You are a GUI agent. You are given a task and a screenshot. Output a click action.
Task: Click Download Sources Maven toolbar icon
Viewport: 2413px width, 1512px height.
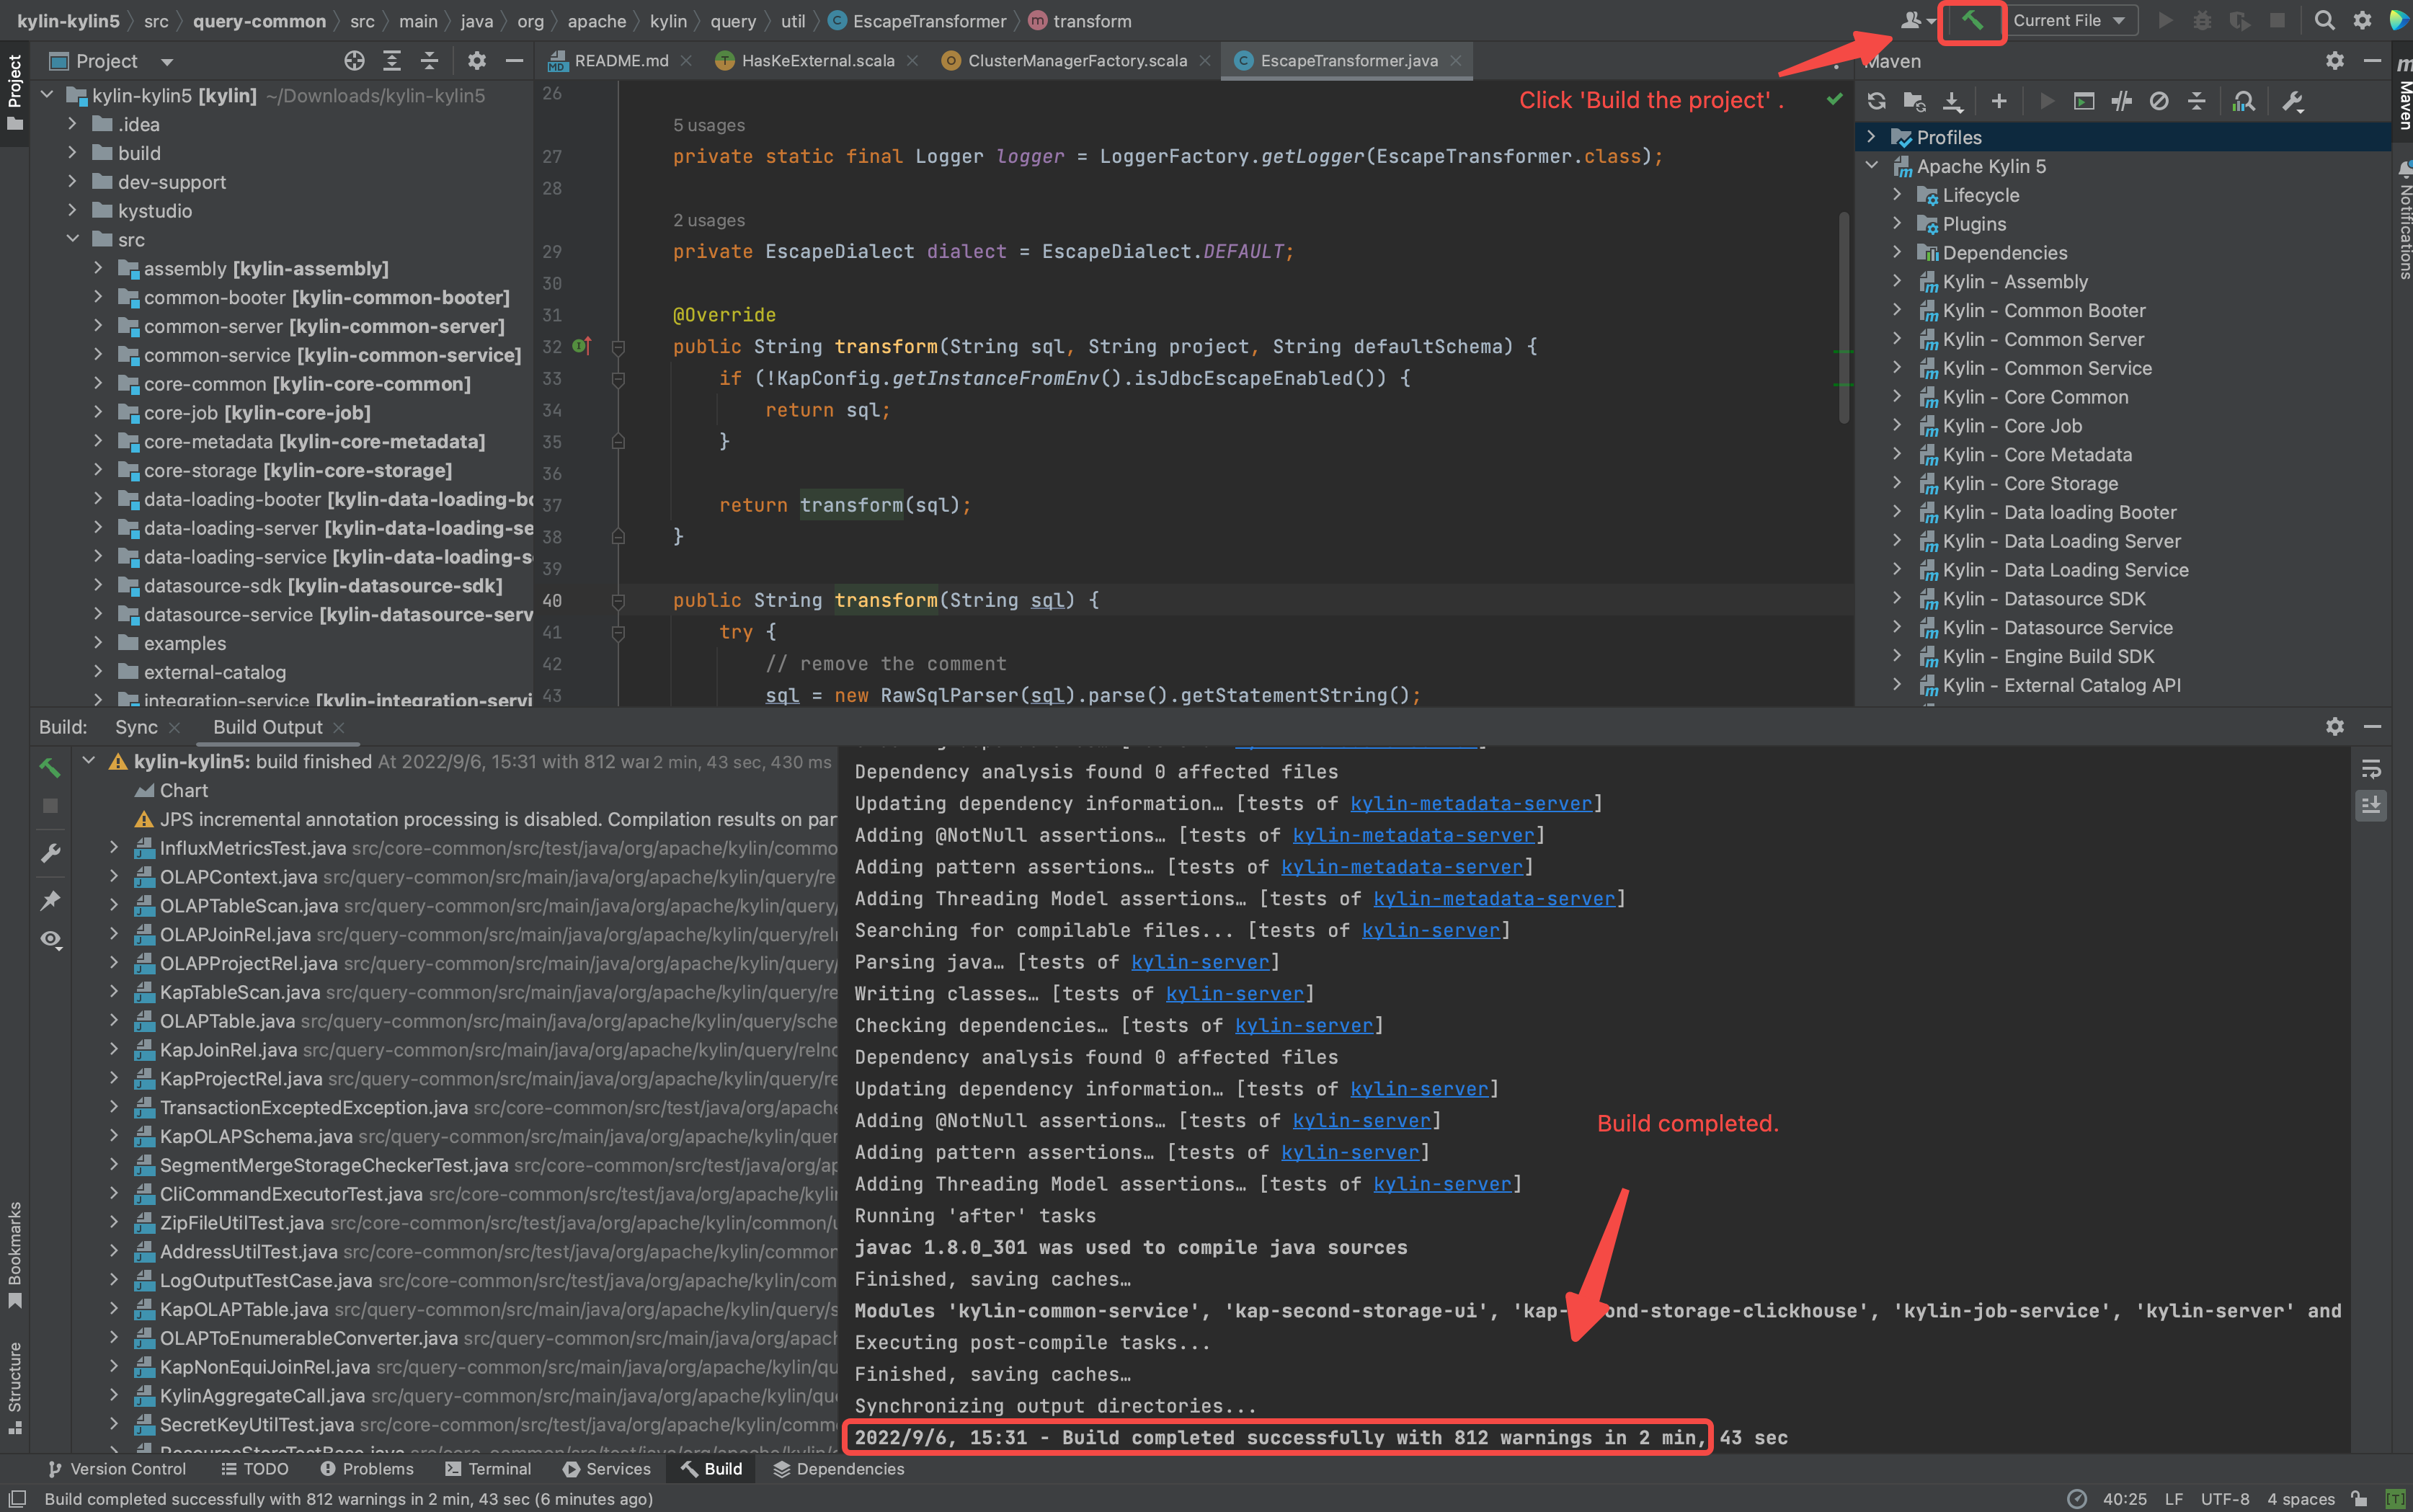pyautogui.click(x=1952, y=101)
